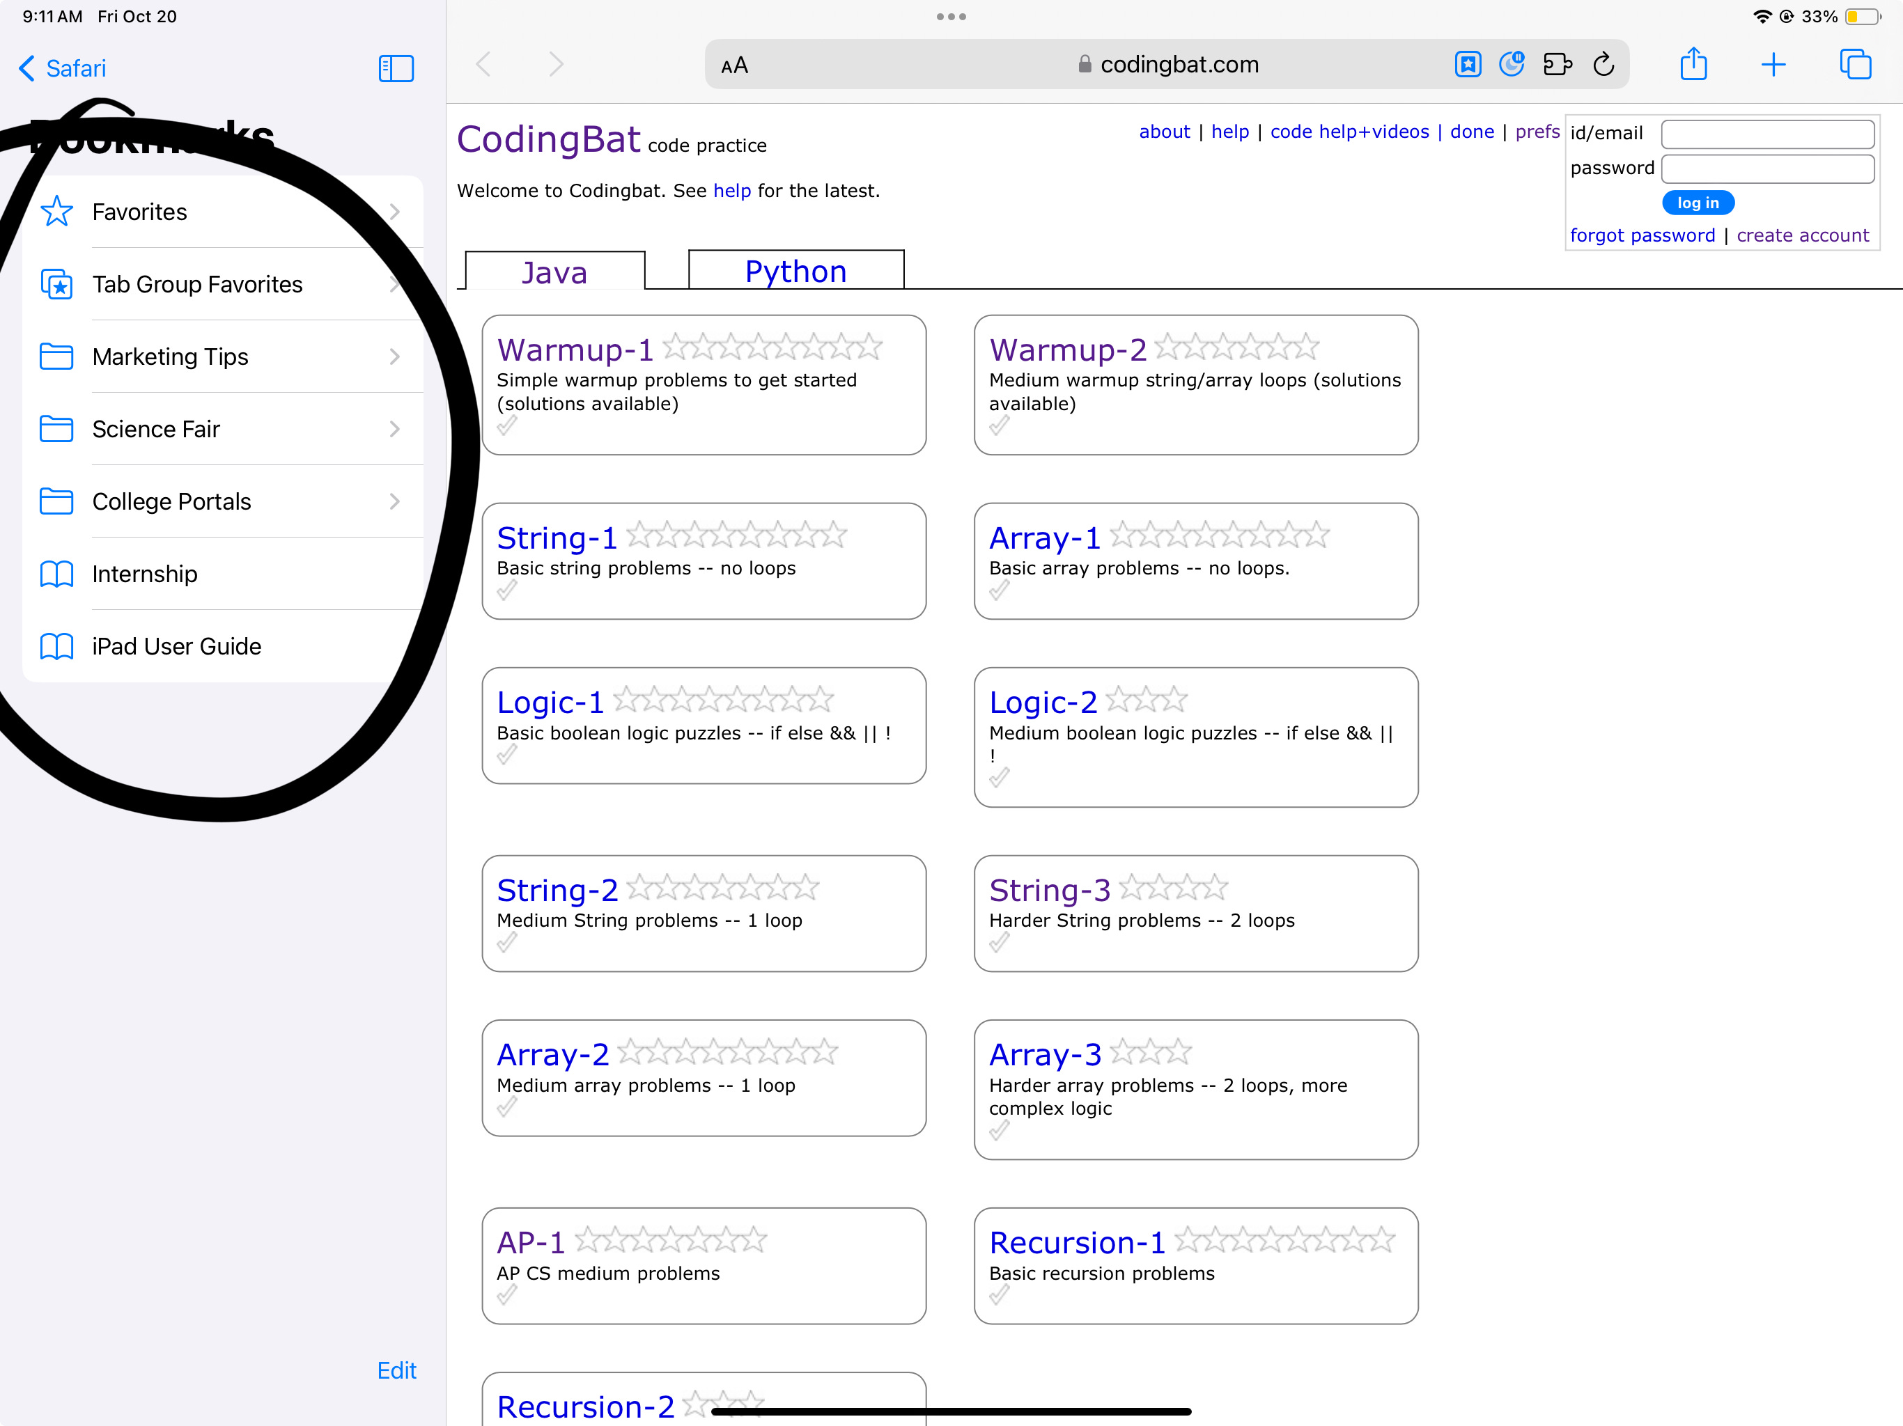Image resolution: width=1903 pixels, height=1426 pixels.
Task: Click help link in welcome message
Action: coord(732,191)
